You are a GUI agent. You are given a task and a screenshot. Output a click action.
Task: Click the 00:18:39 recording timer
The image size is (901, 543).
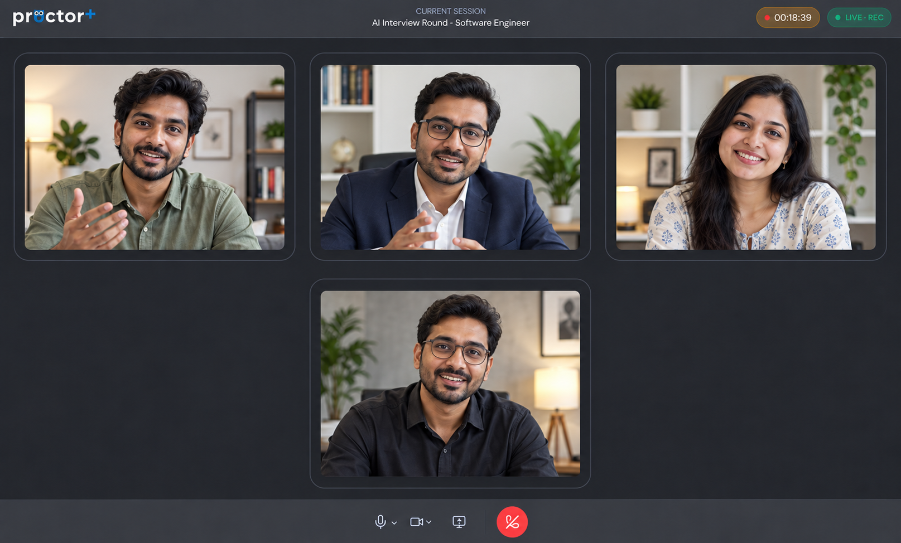[788, 17]
